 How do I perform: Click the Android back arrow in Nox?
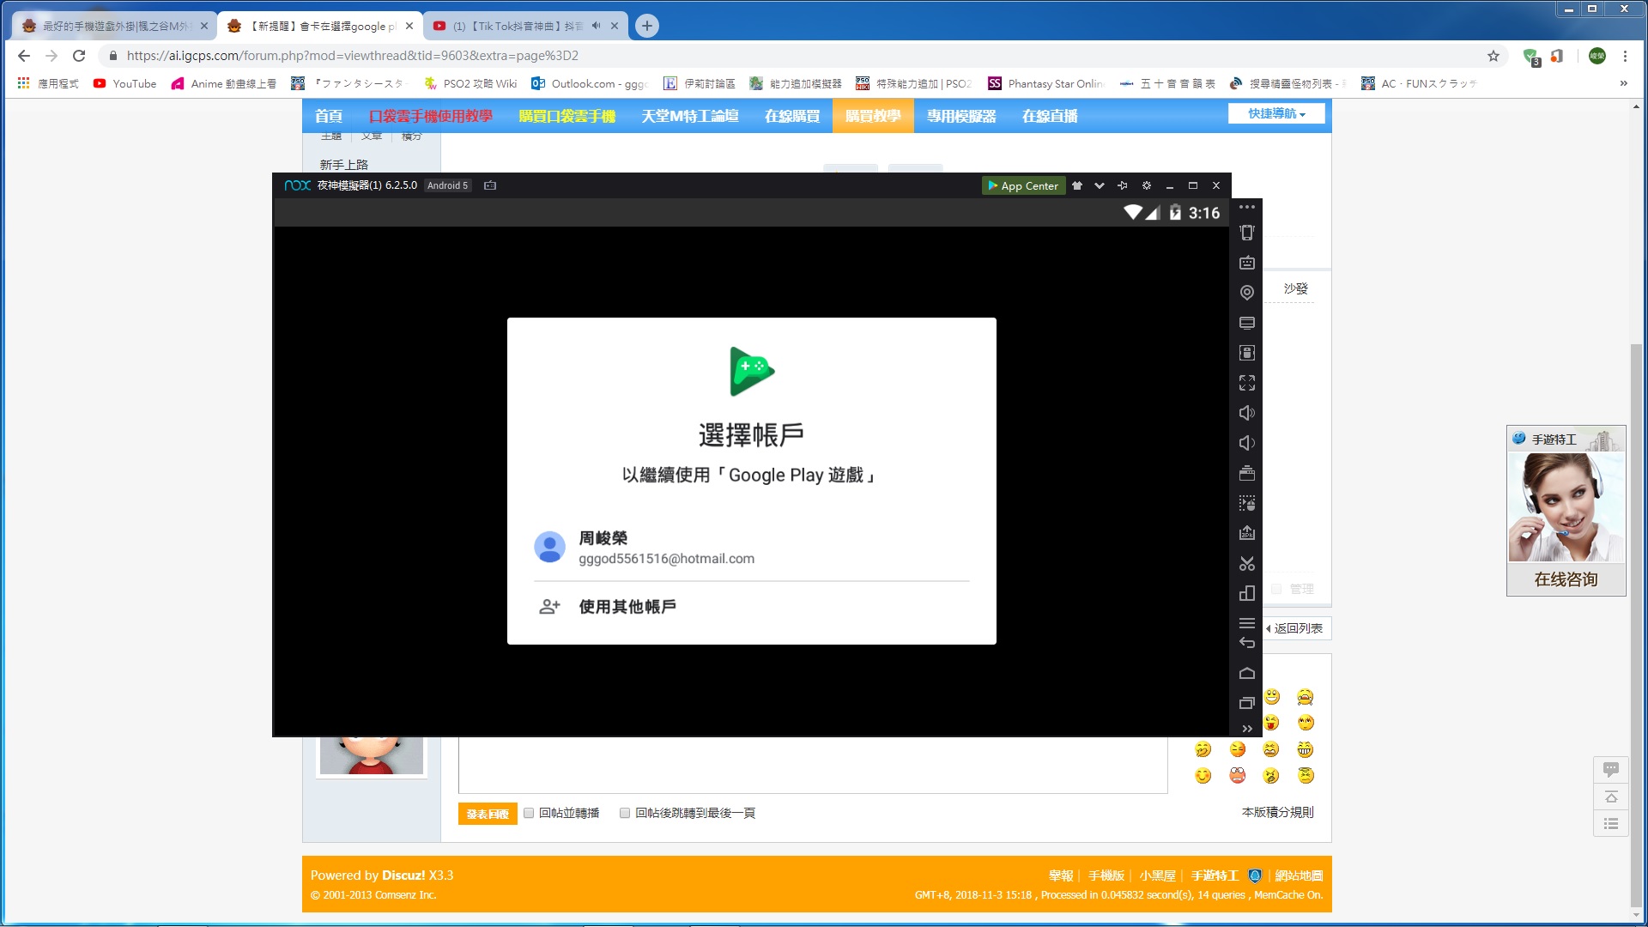1247,643
